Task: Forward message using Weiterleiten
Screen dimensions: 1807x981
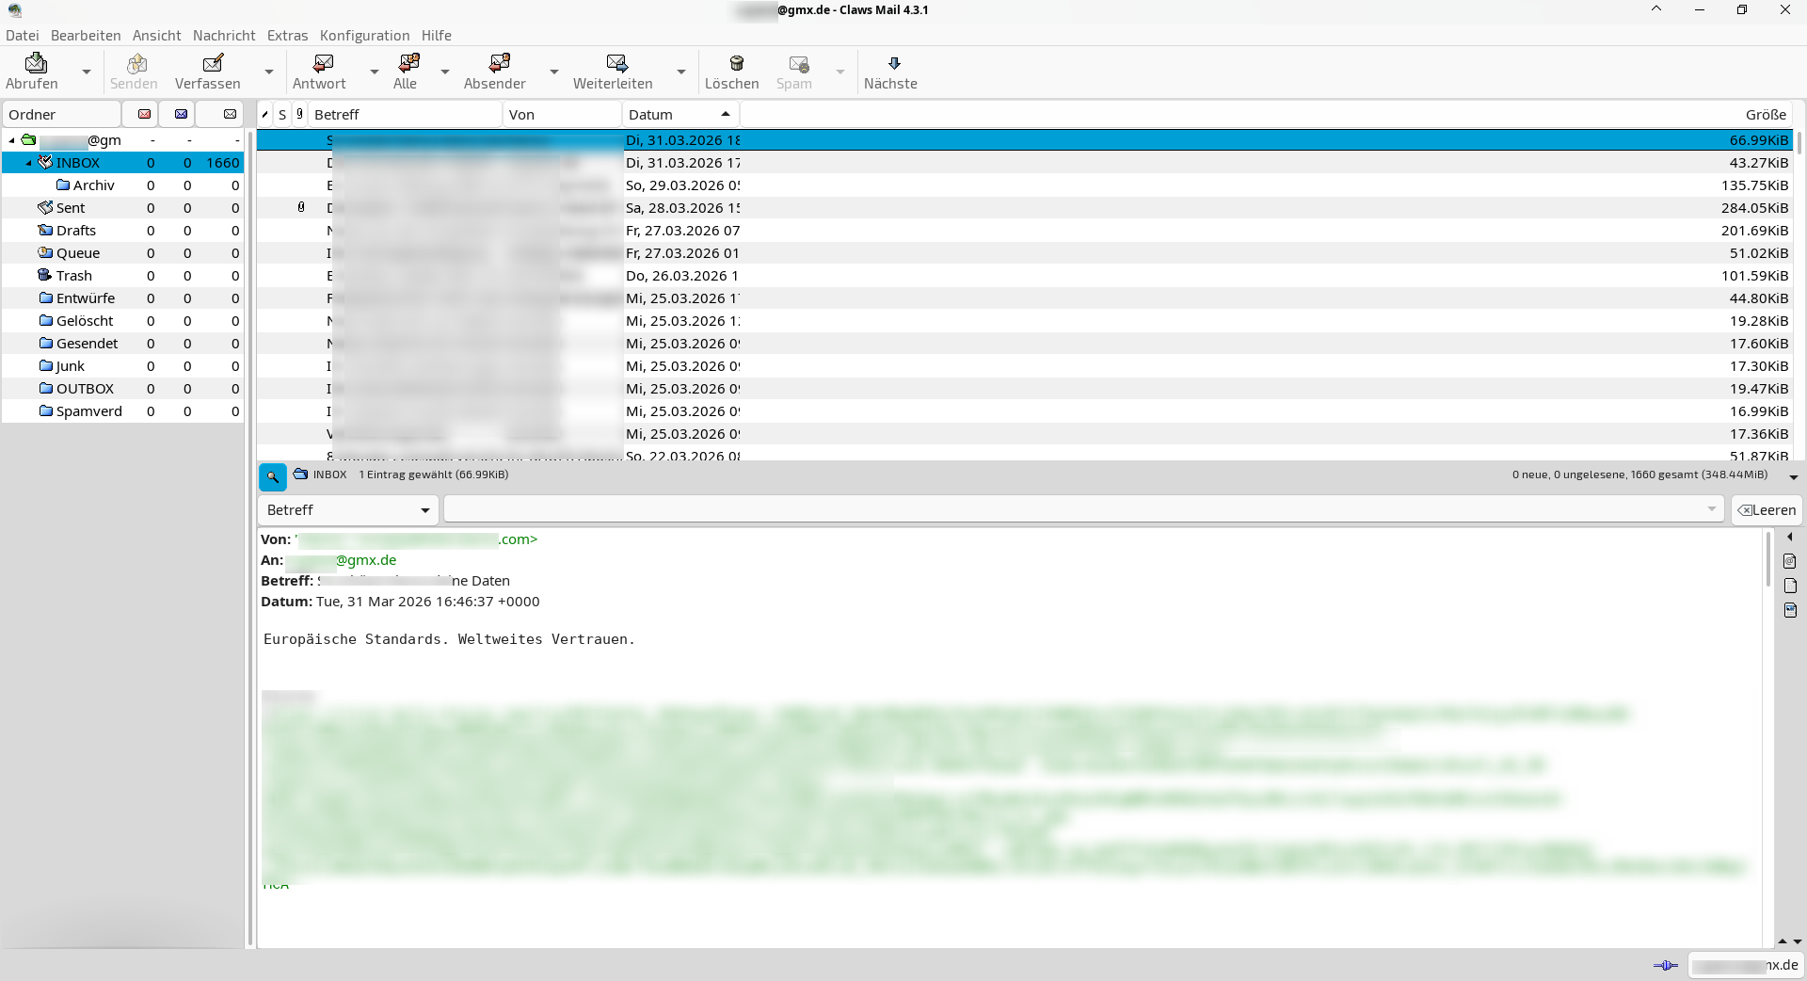Action: (x=616, y=63)
